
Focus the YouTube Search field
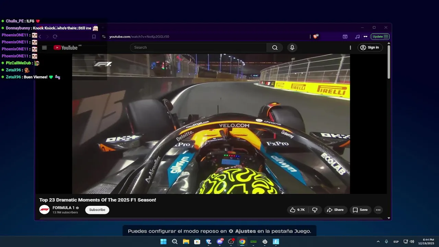pyautogui.click(x=198, y=48)
